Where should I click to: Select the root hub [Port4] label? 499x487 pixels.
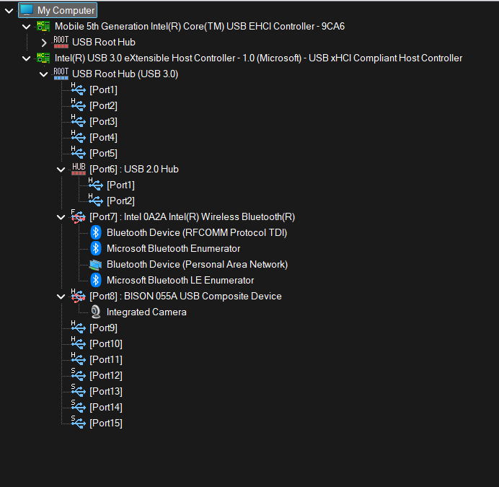(103, 138)
